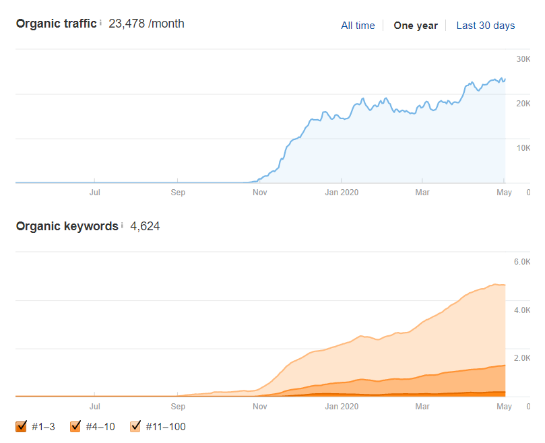Disable the #11–100 keyword positions checkbox
Viewport: 545px width, 443px height.
coord(135,426)
